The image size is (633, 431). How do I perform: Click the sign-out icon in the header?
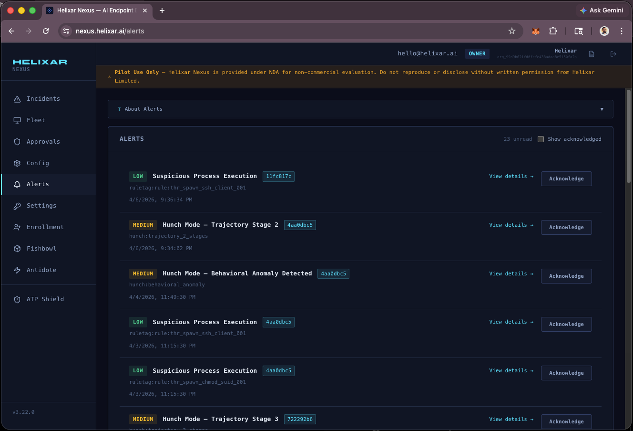[x=613, y=53]
